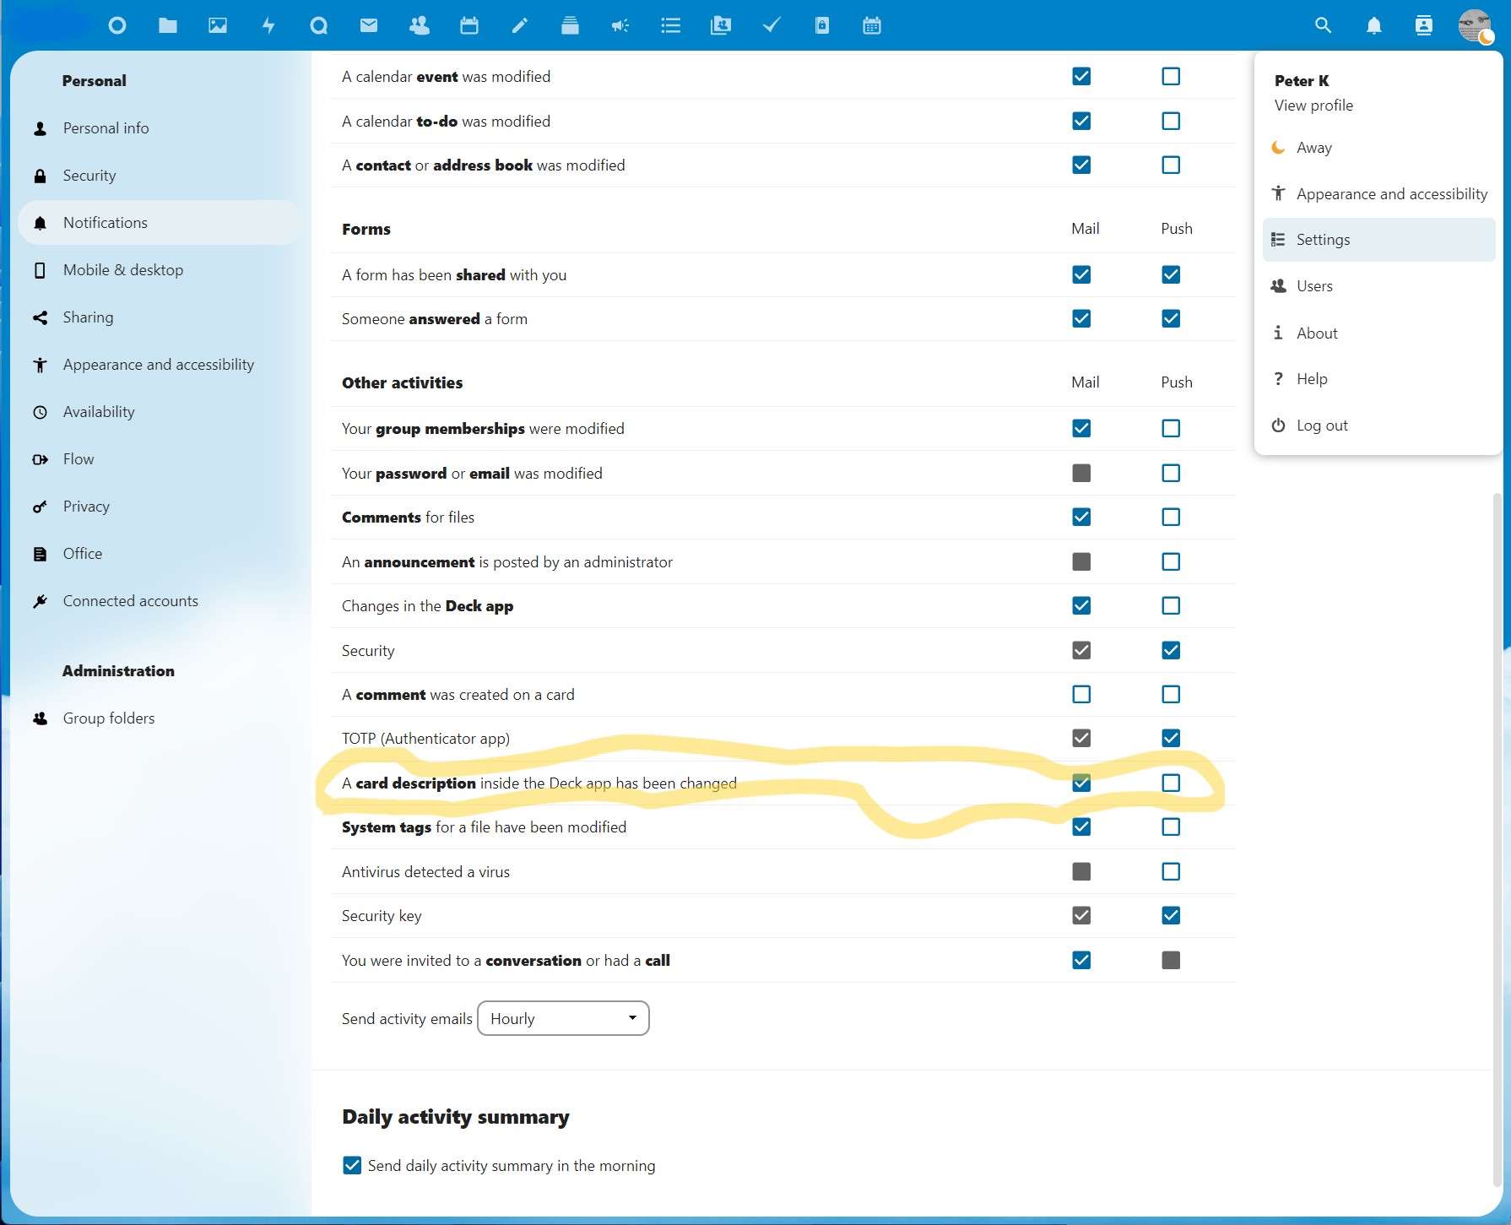Open the search magnifier icon
The width and height of the screenshot is (1511, 1225).
pyautogui.click(x=1323, y=25)
